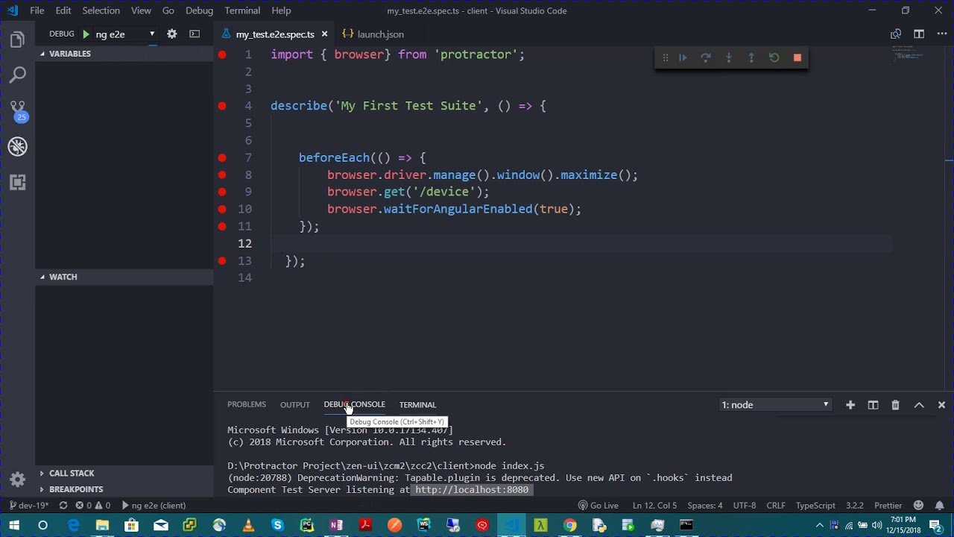Open the Debug view in activity bar
This screenshot has width=954, height=537.
point(17,146)
